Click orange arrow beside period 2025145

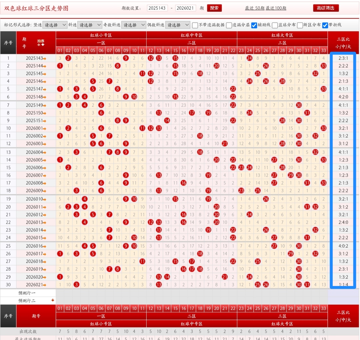point(45,74)
